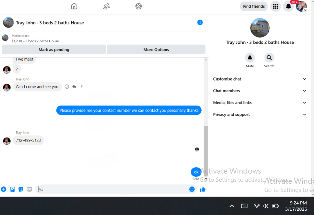The height and width of the screenshot is (215, 314).
Task: Click the More Options button
Action: tap(156, 50)
